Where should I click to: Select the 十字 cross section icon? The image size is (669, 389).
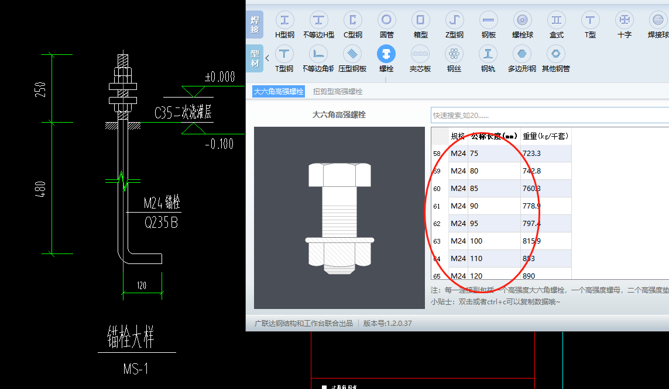[x=624, y=20]
